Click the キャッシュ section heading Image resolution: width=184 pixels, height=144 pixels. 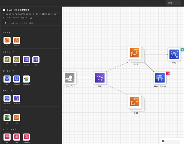(x=7, y=90)
